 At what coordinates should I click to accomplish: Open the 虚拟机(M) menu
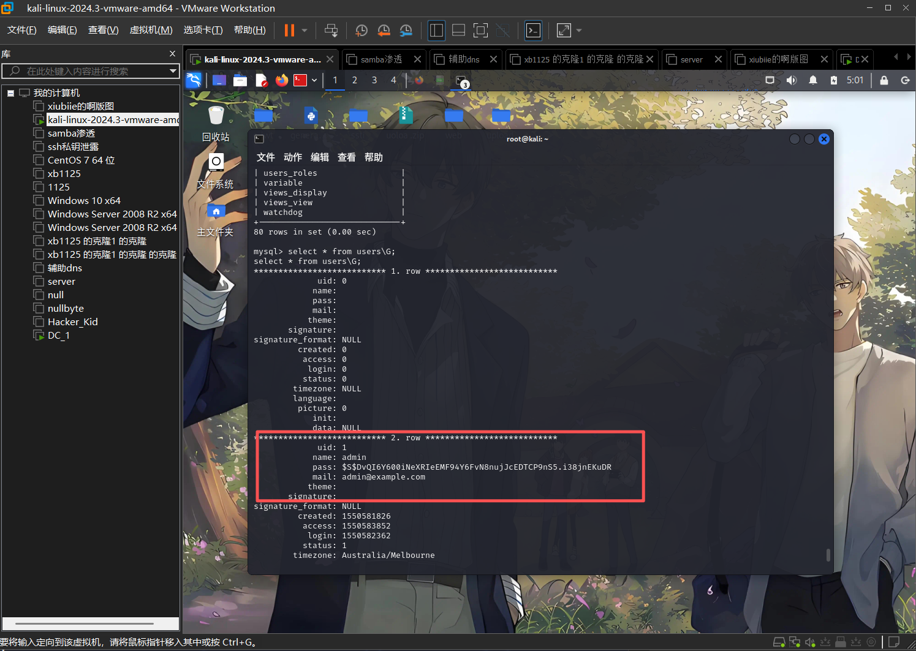pyautogui.click(x=151, y=30)
